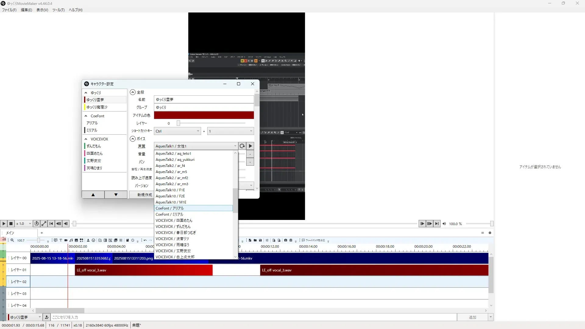Click the timeline settings gear icon
This screenshot has width=585, height=329.
point(490,233)
